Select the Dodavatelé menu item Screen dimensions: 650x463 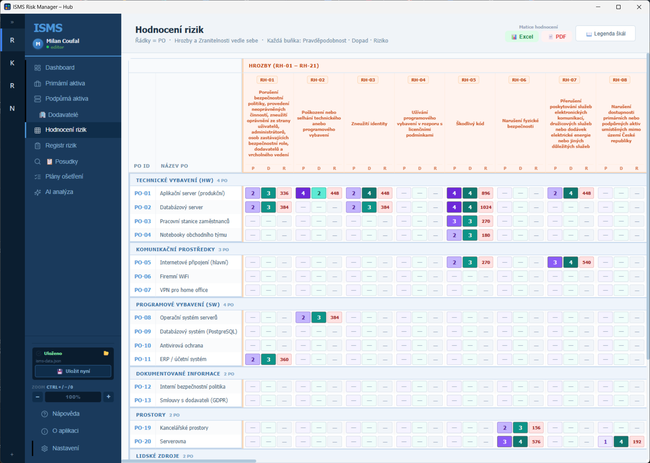[73, 114]
